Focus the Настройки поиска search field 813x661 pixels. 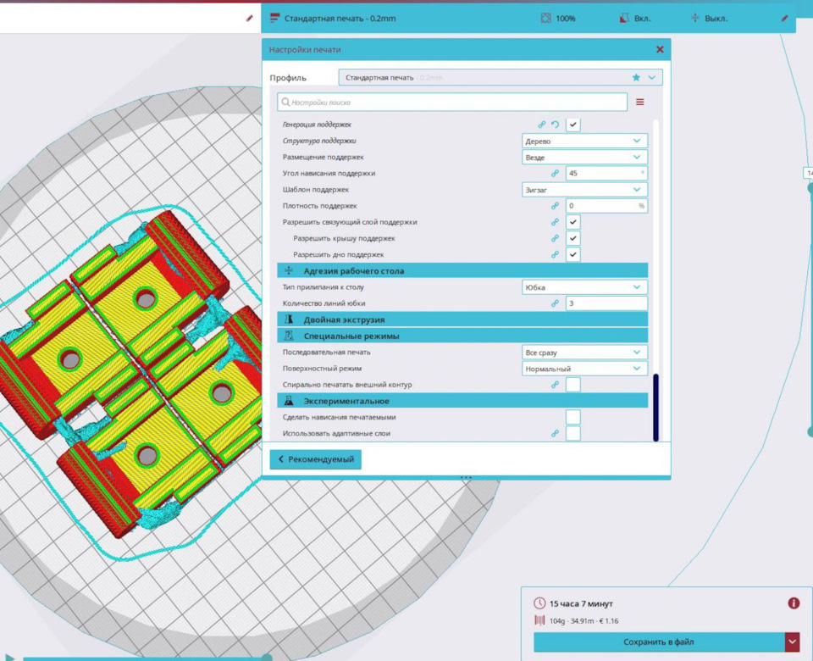(452, 103)
